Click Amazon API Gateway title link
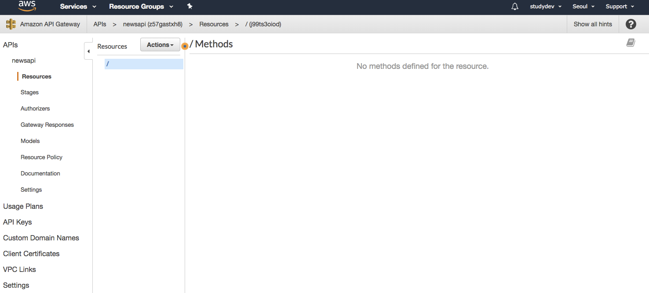 click(x=50, y=24)
